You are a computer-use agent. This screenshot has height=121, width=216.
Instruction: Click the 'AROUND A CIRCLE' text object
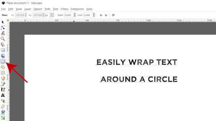tap(139, 79)
